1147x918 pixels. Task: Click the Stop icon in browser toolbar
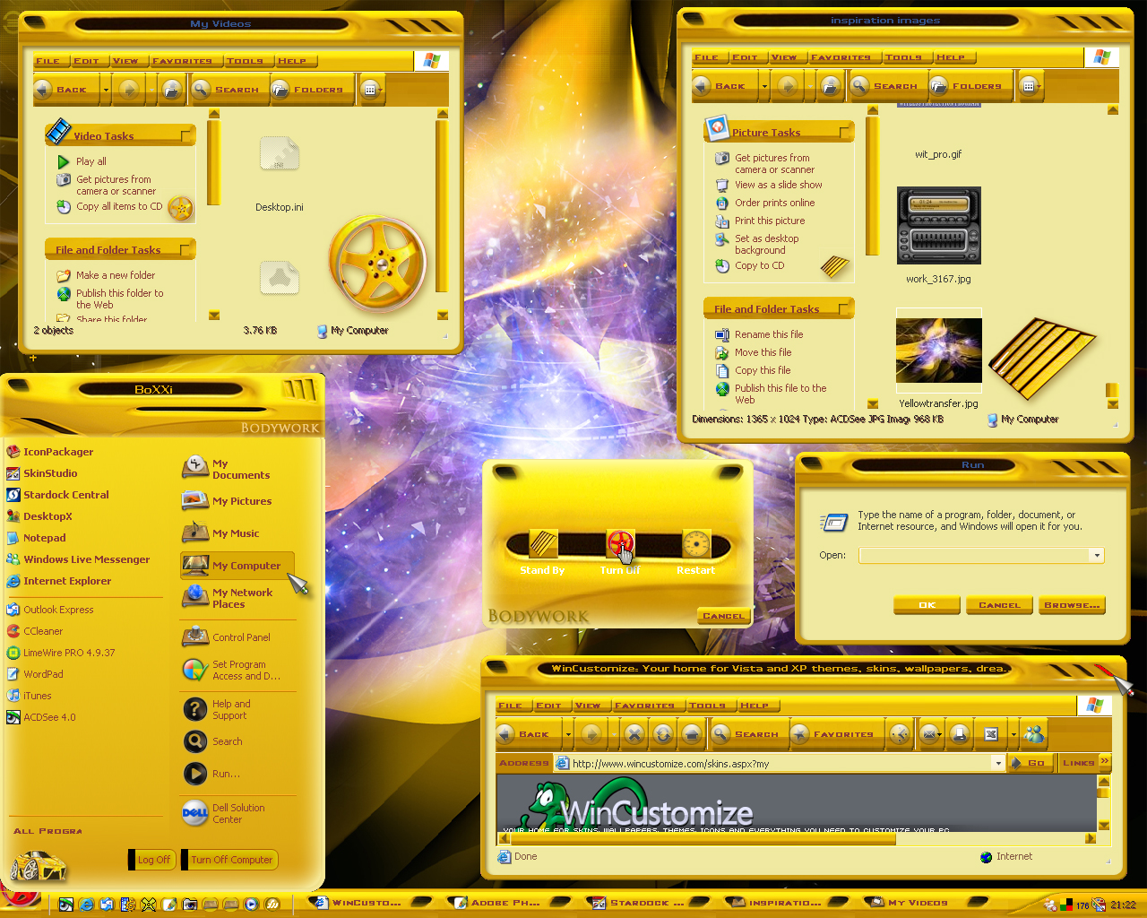[x=634, y=734]
